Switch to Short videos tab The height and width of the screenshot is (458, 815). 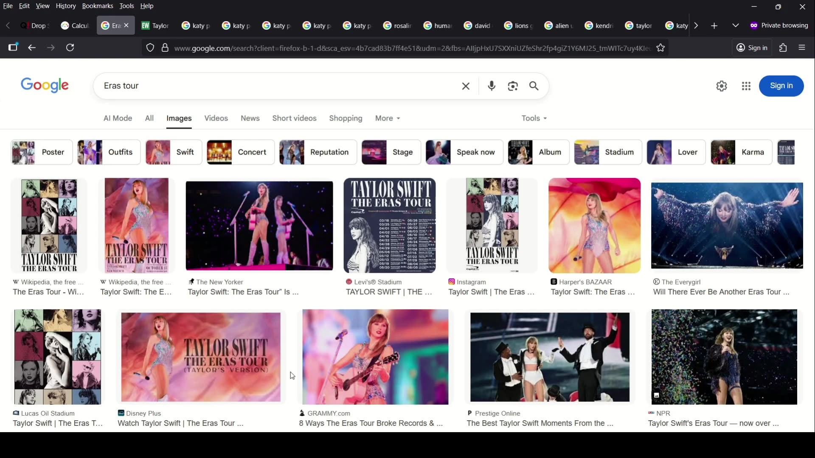click(294, 118)
